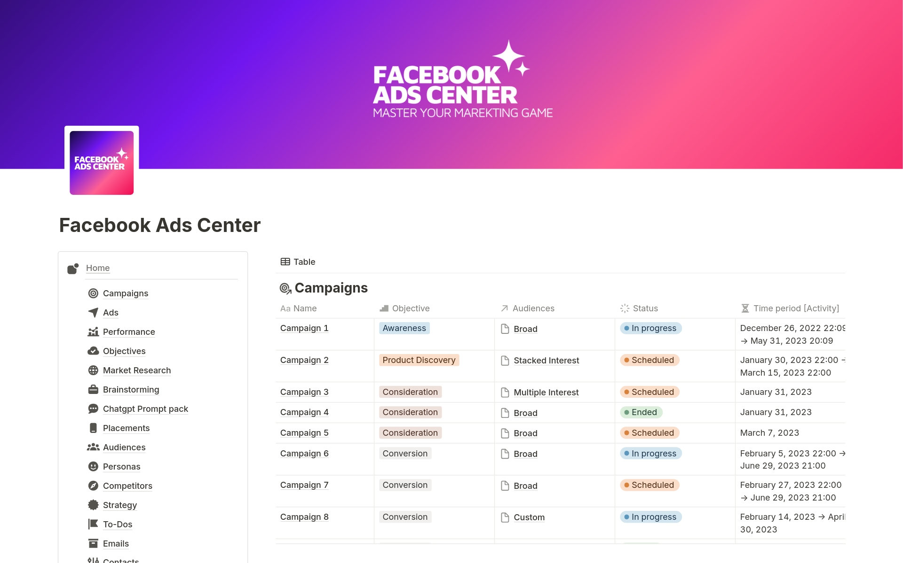Click the Facebook Ads Center page icon
The width and height of the screenshot is (903, 563).
point(102,162)
